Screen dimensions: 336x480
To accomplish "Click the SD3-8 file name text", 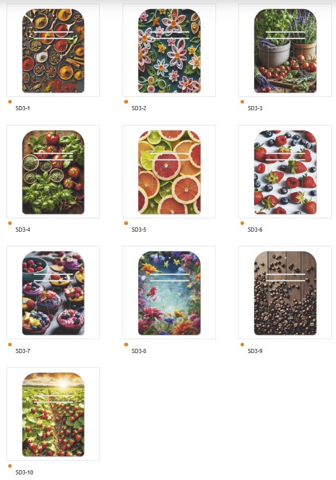I will point(139,351).
